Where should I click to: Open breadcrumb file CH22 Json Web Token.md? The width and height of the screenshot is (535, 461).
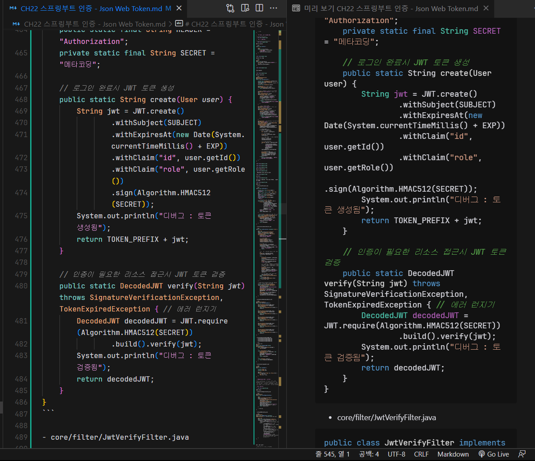(94, 24)
